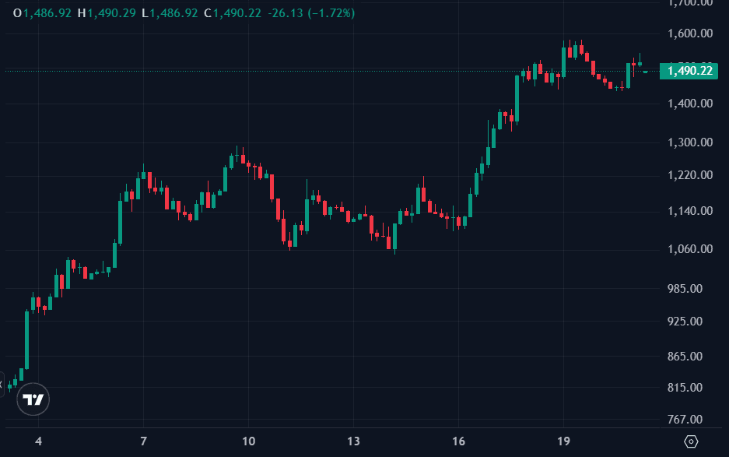
Task: Click the 815.00 price axis label
Action: pyautogui.click(x=685, y=388)
